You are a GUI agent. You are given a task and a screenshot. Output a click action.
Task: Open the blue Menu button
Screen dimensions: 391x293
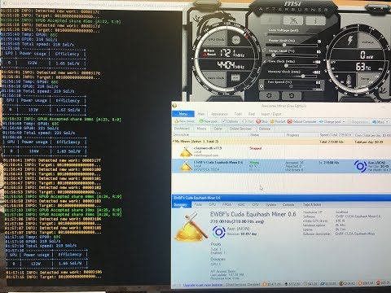click(x=183, y=114)
